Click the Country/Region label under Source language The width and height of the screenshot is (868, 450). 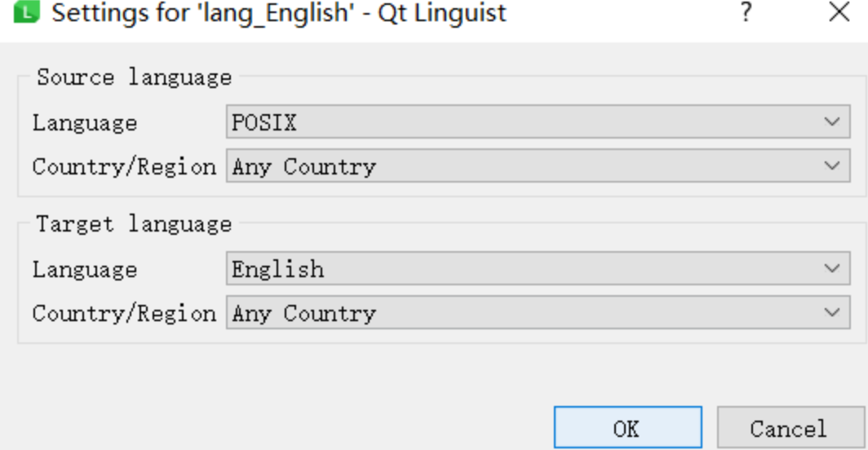tap(124, 166)
